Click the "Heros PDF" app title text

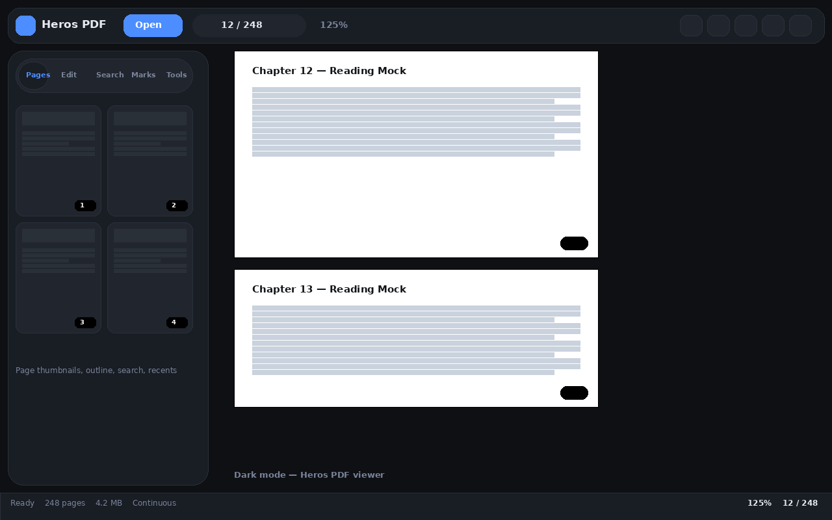pyautogui.click(x=73, y=25)
